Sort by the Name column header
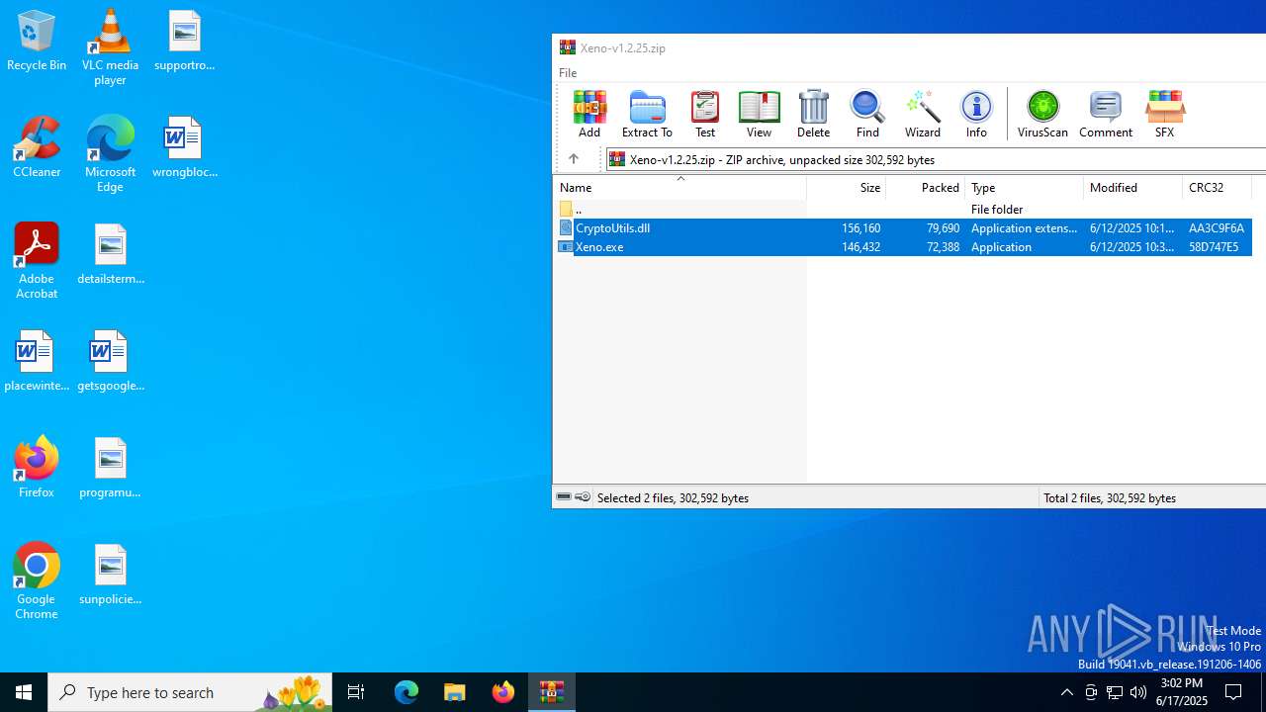 click(x=679, y=187)
